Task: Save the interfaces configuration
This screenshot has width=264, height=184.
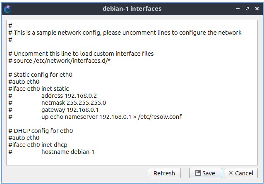Action: (205, 173)
